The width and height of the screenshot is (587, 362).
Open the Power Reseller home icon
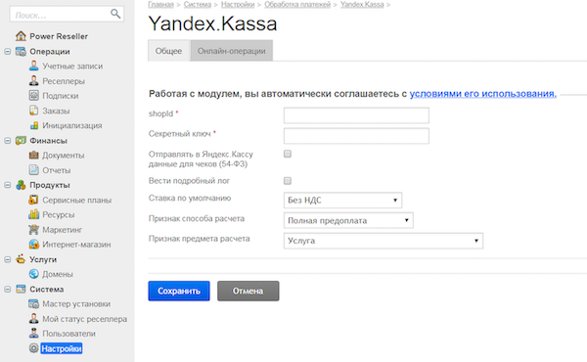(x=21, y=36)
